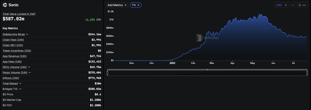Screen dimensions: 311x110
Task: Click the $0.4 price value
Action: coord(98,94)
